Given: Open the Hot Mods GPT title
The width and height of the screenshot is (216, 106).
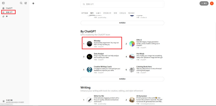Looking at the screenshot, I should coord(140,54).
